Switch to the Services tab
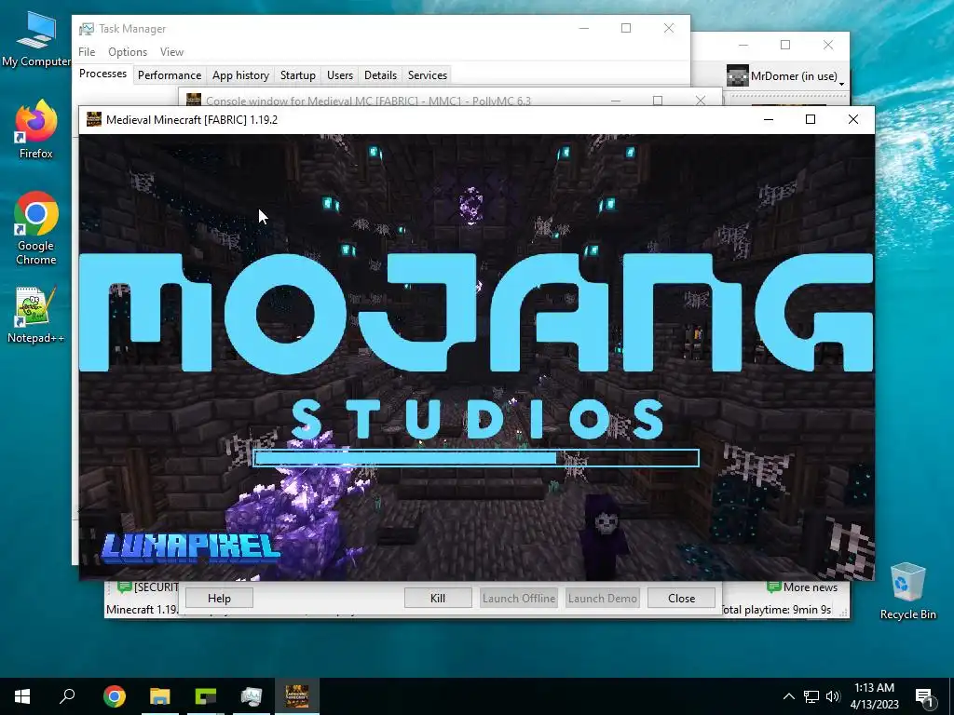The width and height of the screenshot is (954, 715). click(x=427, y=75)
